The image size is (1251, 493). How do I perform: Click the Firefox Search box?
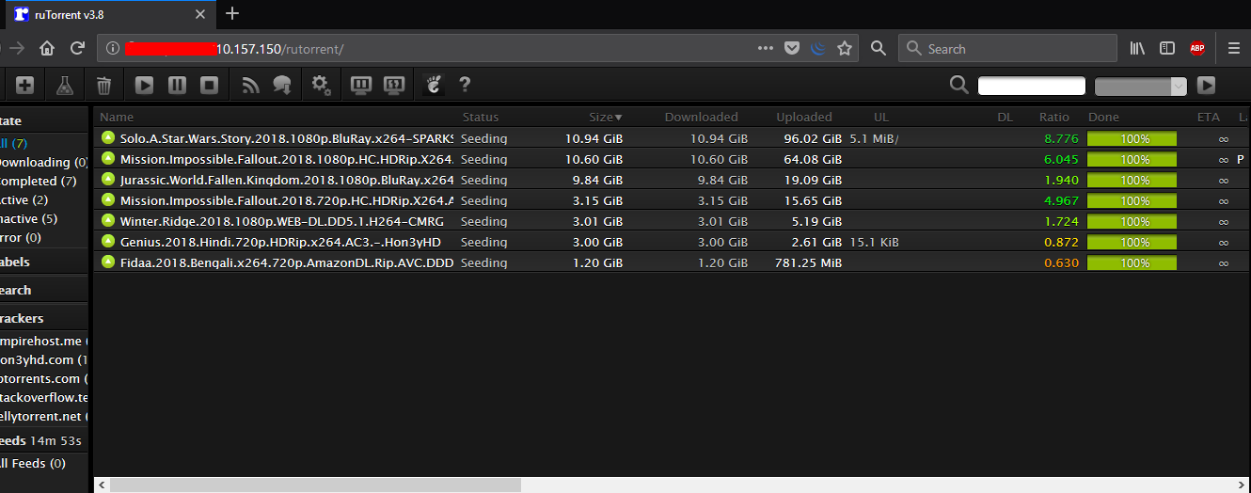click(1007, 48)
